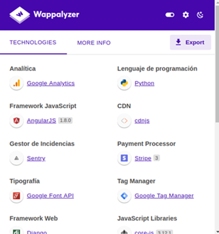Click the cdnjs orange brackets icon

(x=124, y=121)
